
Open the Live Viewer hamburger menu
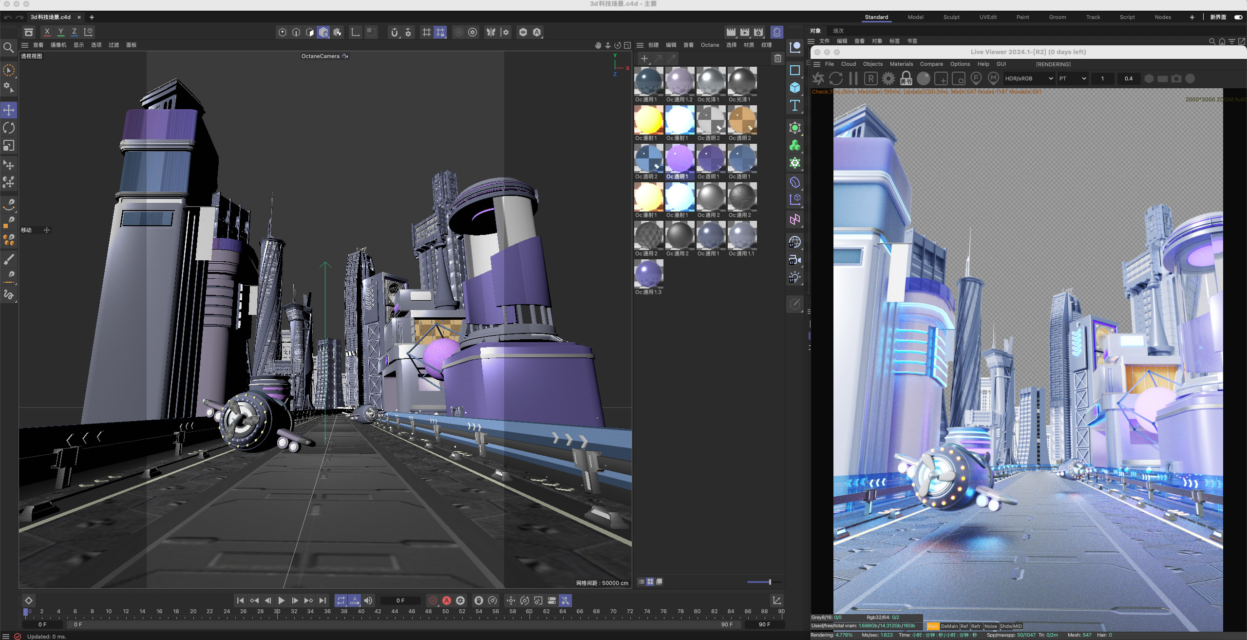817,64
